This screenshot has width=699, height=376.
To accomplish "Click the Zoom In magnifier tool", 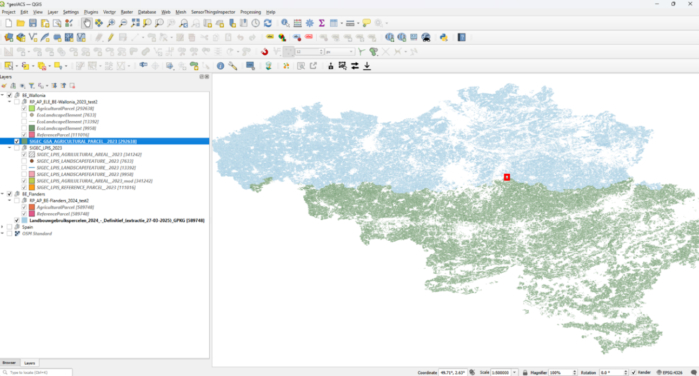I will click(111, 23).
